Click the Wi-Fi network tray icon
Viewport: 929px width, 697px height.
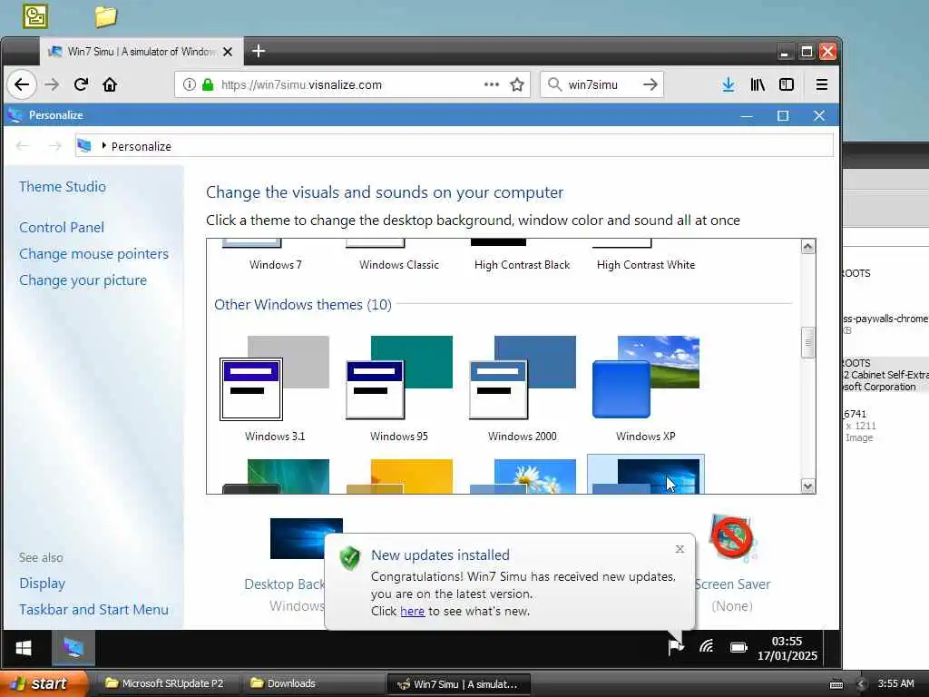click(706, 647)
